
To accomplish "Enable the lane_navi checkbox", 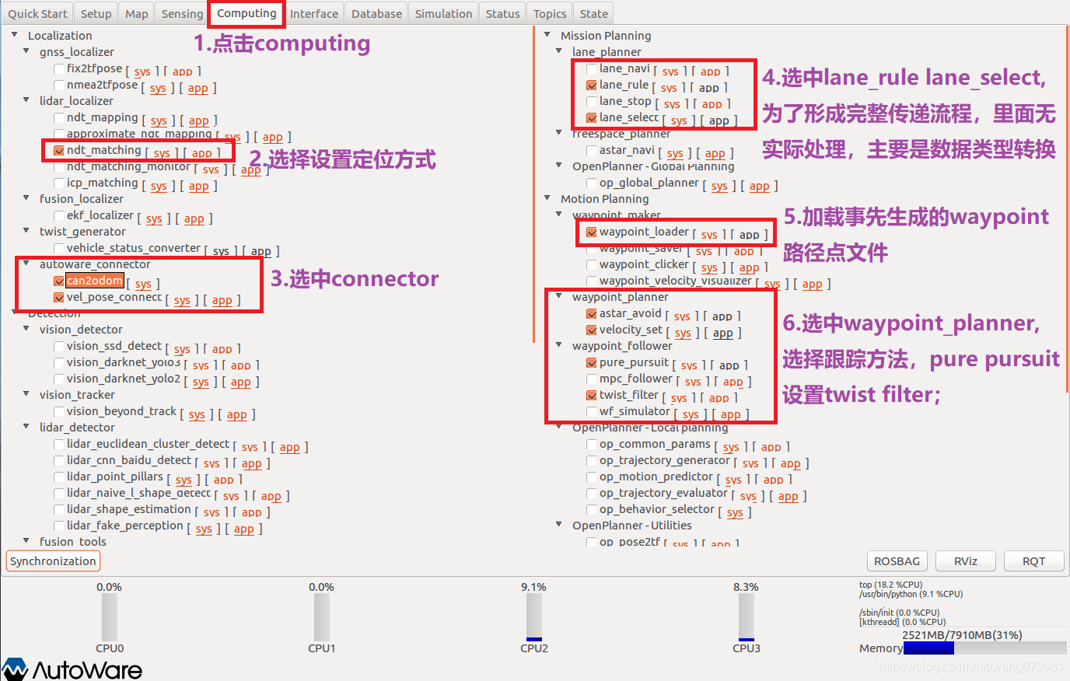I will (x=592, y=69).
